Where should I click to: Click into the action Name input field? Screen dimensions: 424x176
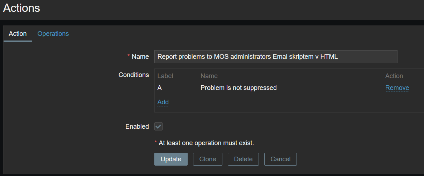point(275,57)
